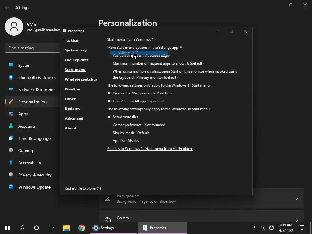
Task: Change Corner preference option
Action: (139, 125)
